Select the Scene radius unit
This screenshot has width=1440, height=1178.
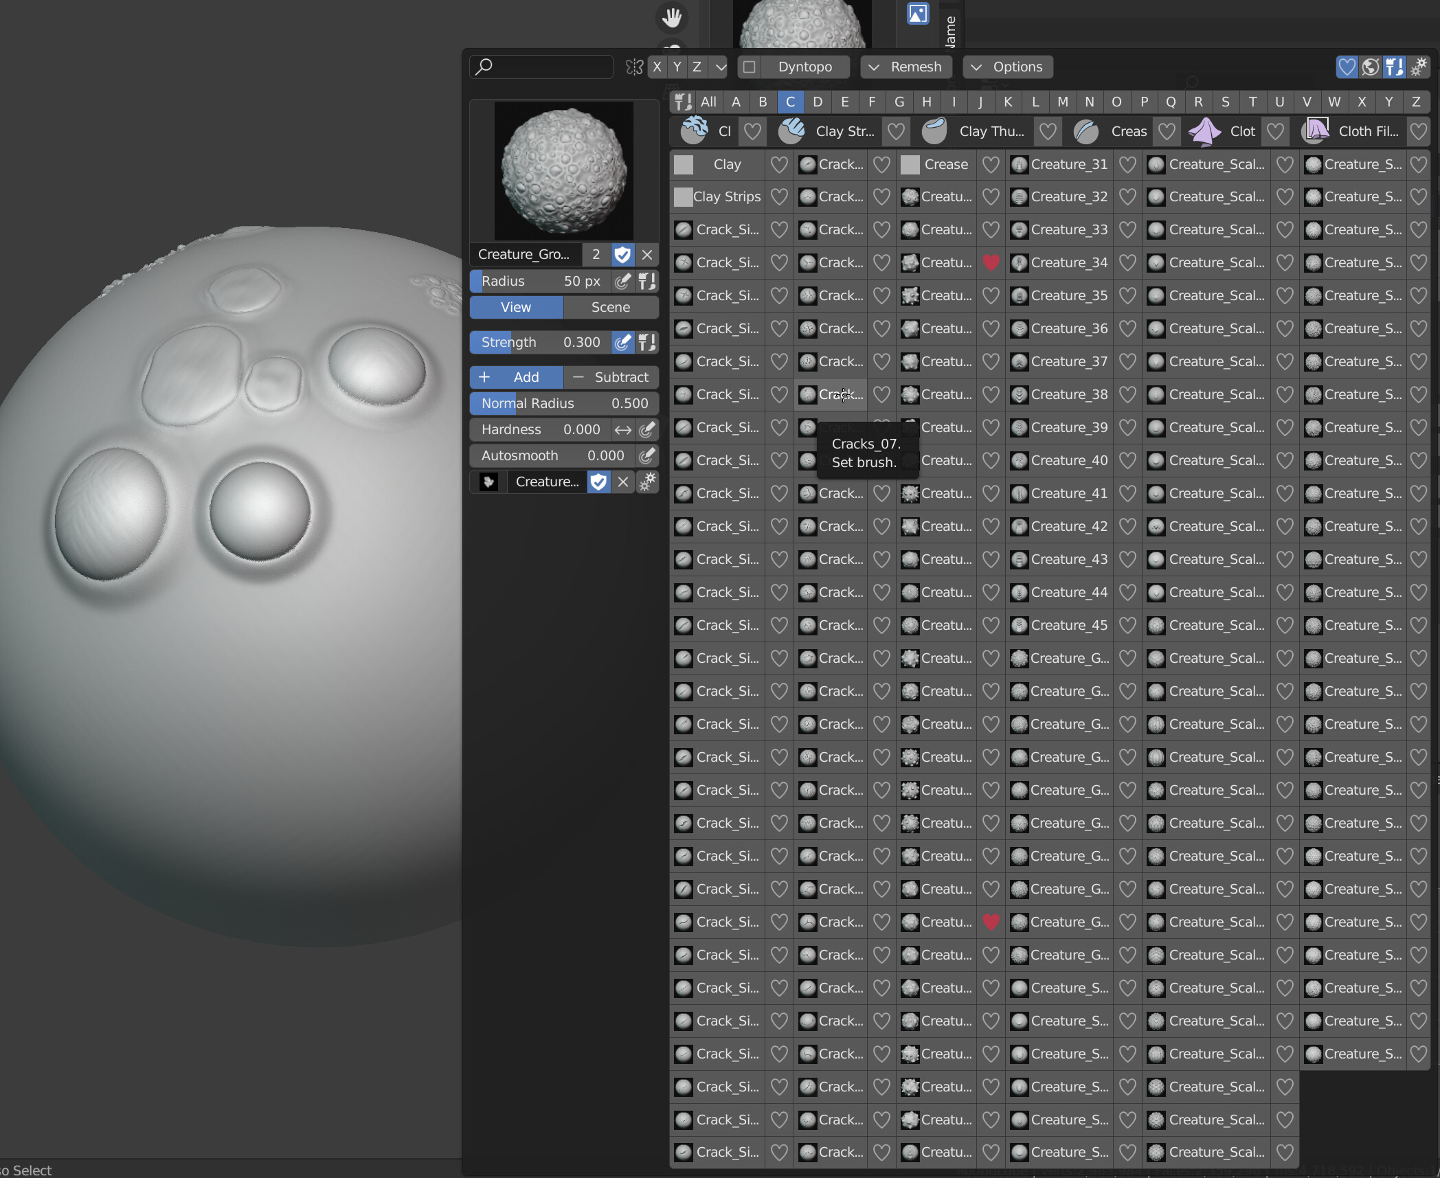tap(611, 307)
